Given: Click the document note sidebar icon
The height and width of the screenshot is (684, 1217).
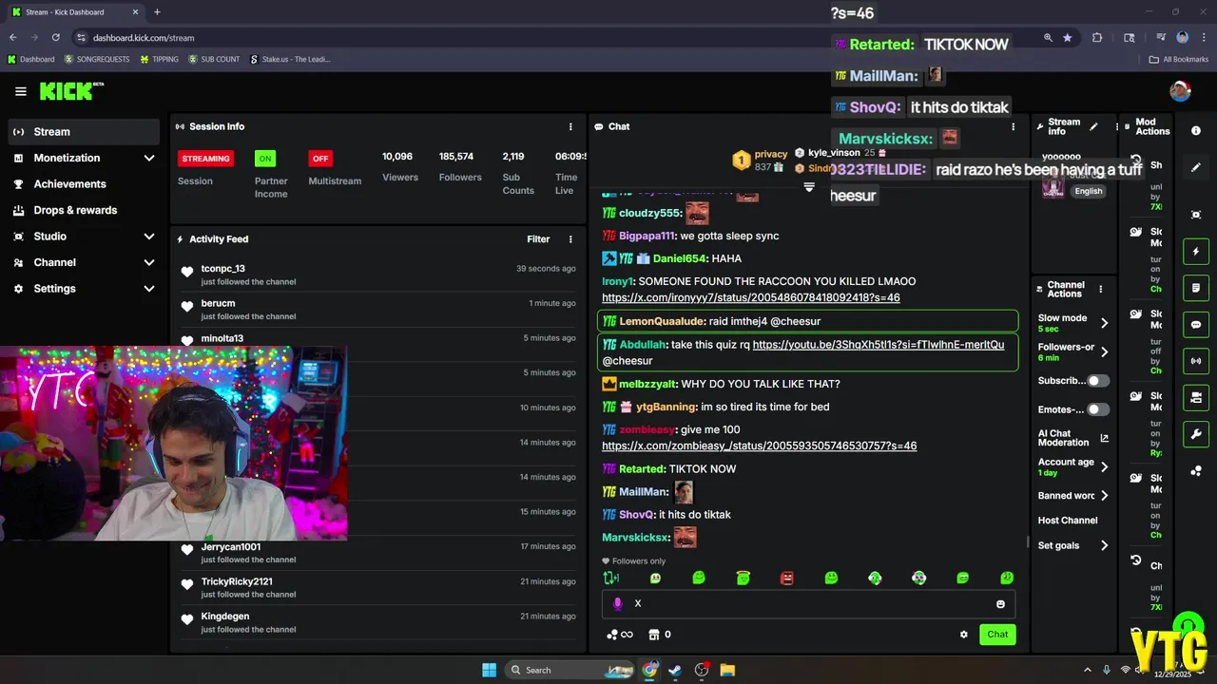Looking at the screenshot, I should click(1196, 288).
